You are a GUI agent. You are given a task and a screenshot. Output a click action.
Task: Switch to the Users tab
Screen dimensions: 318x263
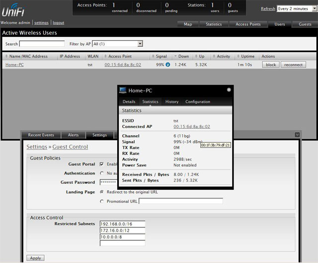279,24
